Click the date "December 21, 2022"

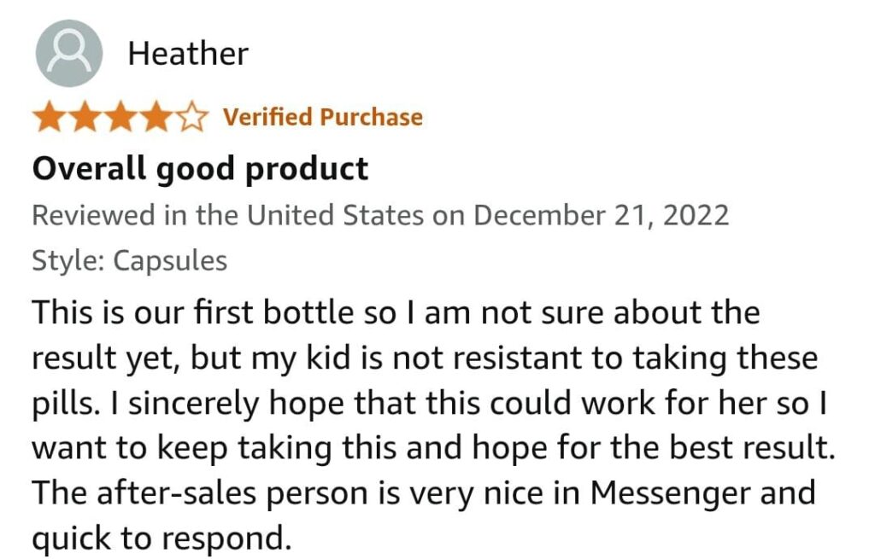click(601, 214)
